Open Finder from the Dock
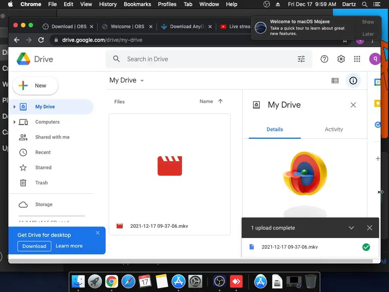Screen dimensions: 389x292 78,282
